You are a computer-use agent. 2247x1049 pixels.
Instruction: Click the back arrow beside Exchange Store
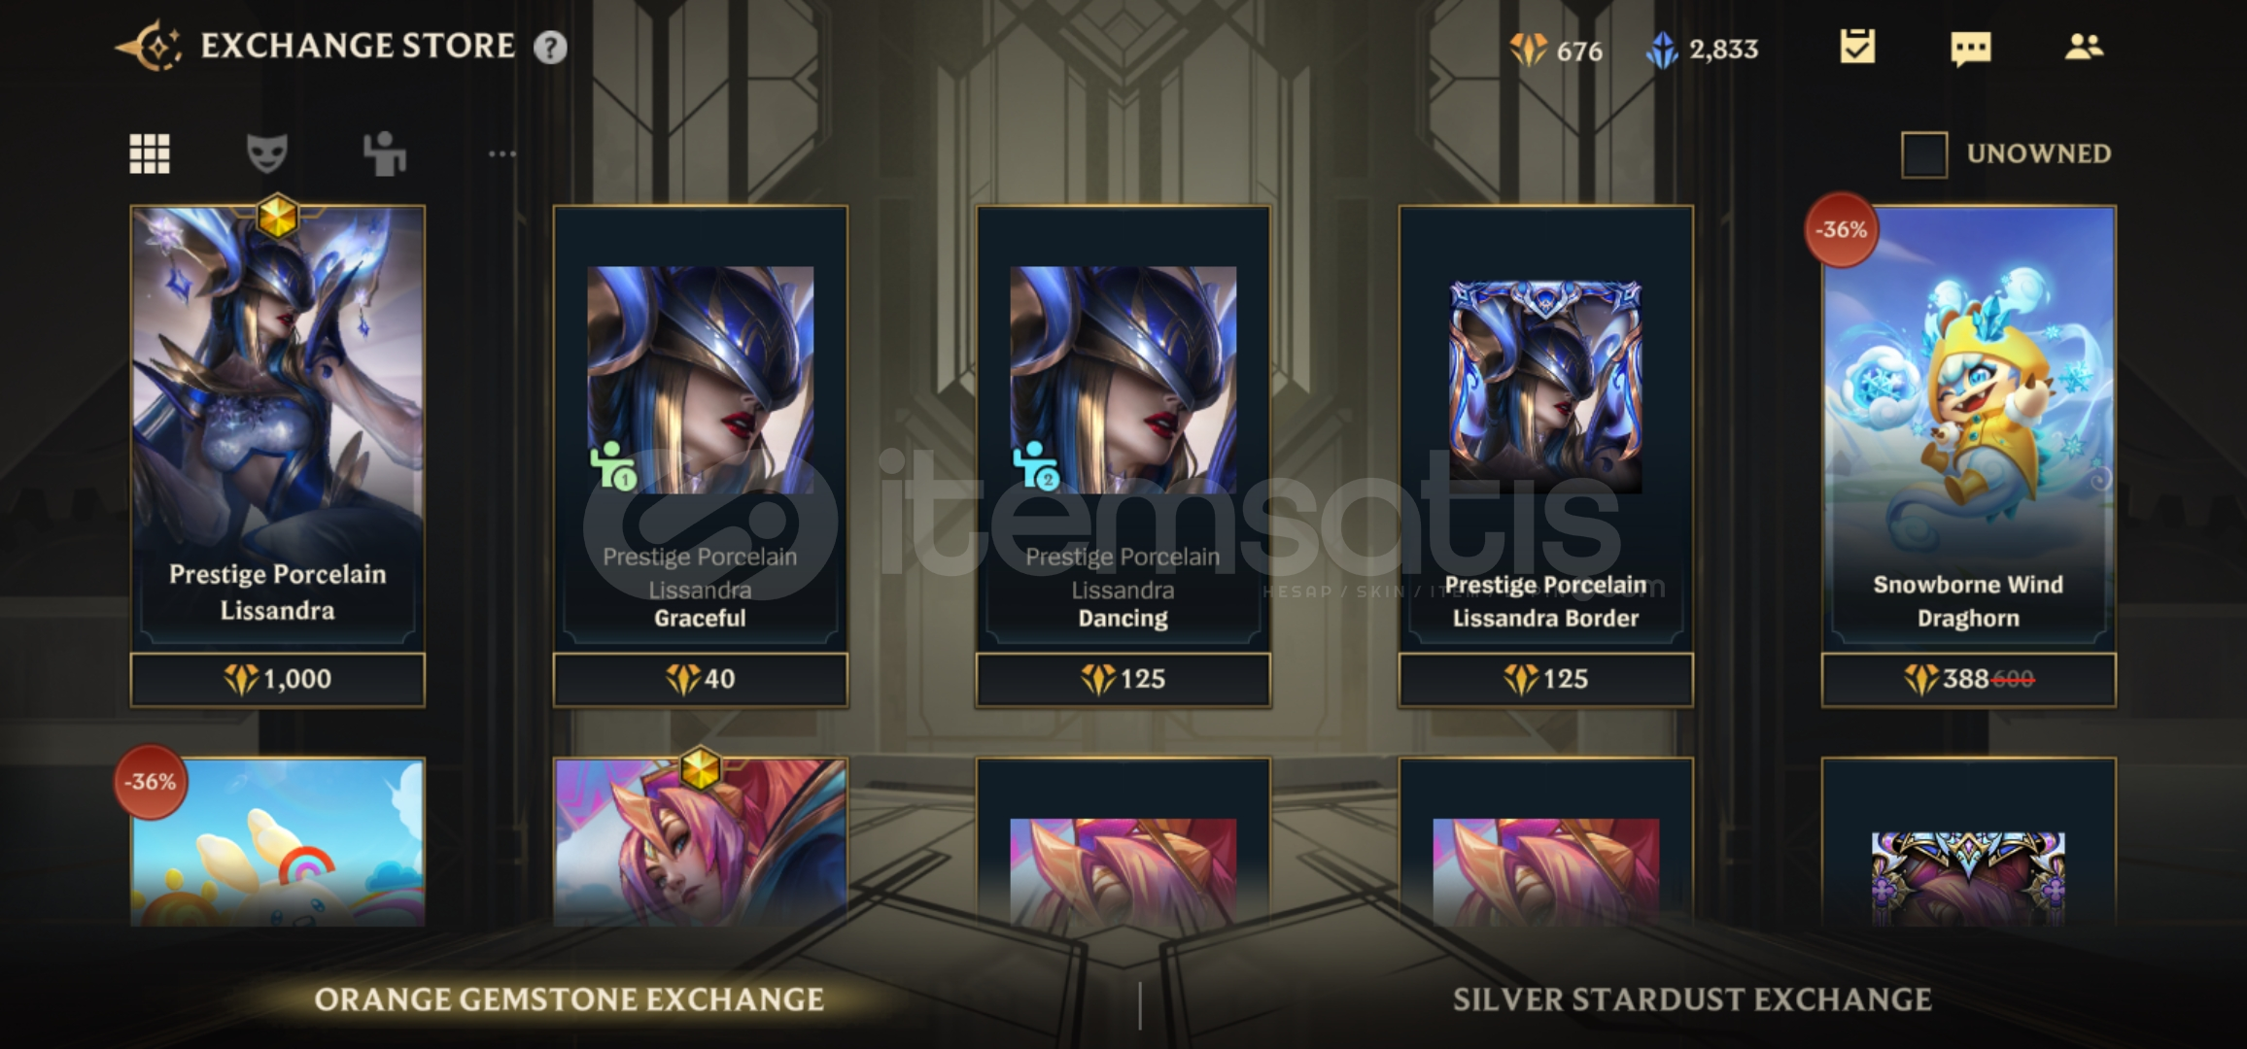(x=148, y=47)
